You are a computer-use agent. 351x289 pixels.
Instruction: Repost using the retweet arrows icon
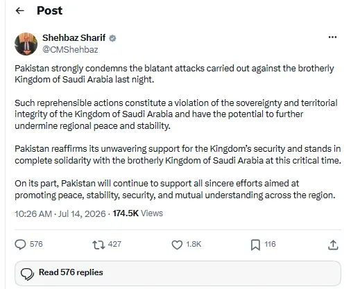pyautogui.click(x=99, y=245)
